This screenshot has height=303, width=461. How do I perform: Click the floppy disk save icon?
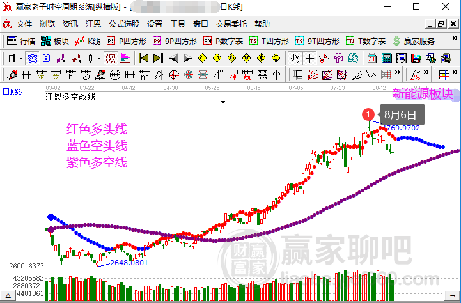coord(416,58)
